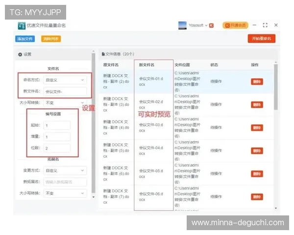
Task: Select new name 会议文件-02.docx
Action: pos(151,105)
